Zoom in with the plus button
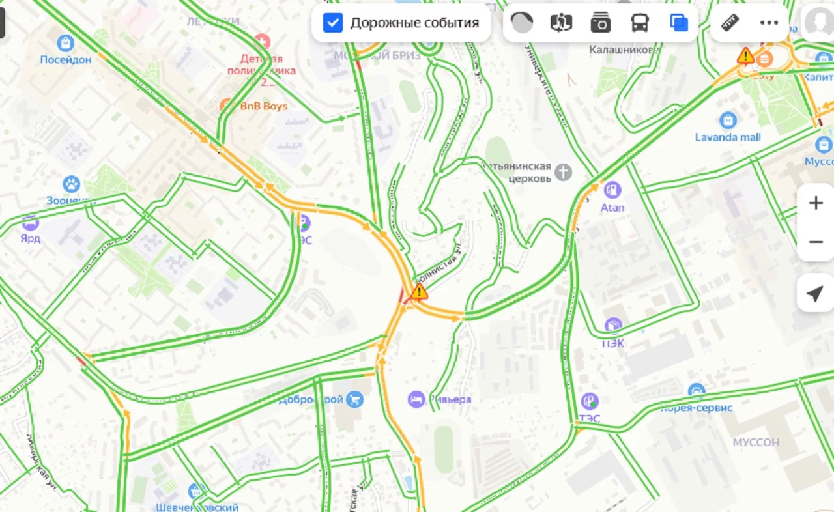The image size is (834, 512). 816,203
